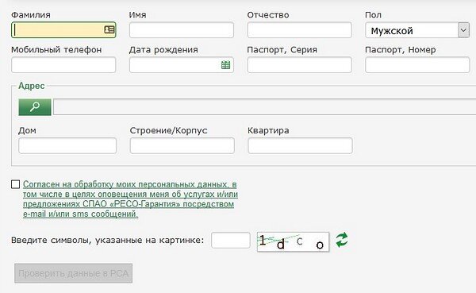The width and height of the screenshot is (476, 293).
Task: Click the green magnifier address search button
Action: tap(35, 107)
